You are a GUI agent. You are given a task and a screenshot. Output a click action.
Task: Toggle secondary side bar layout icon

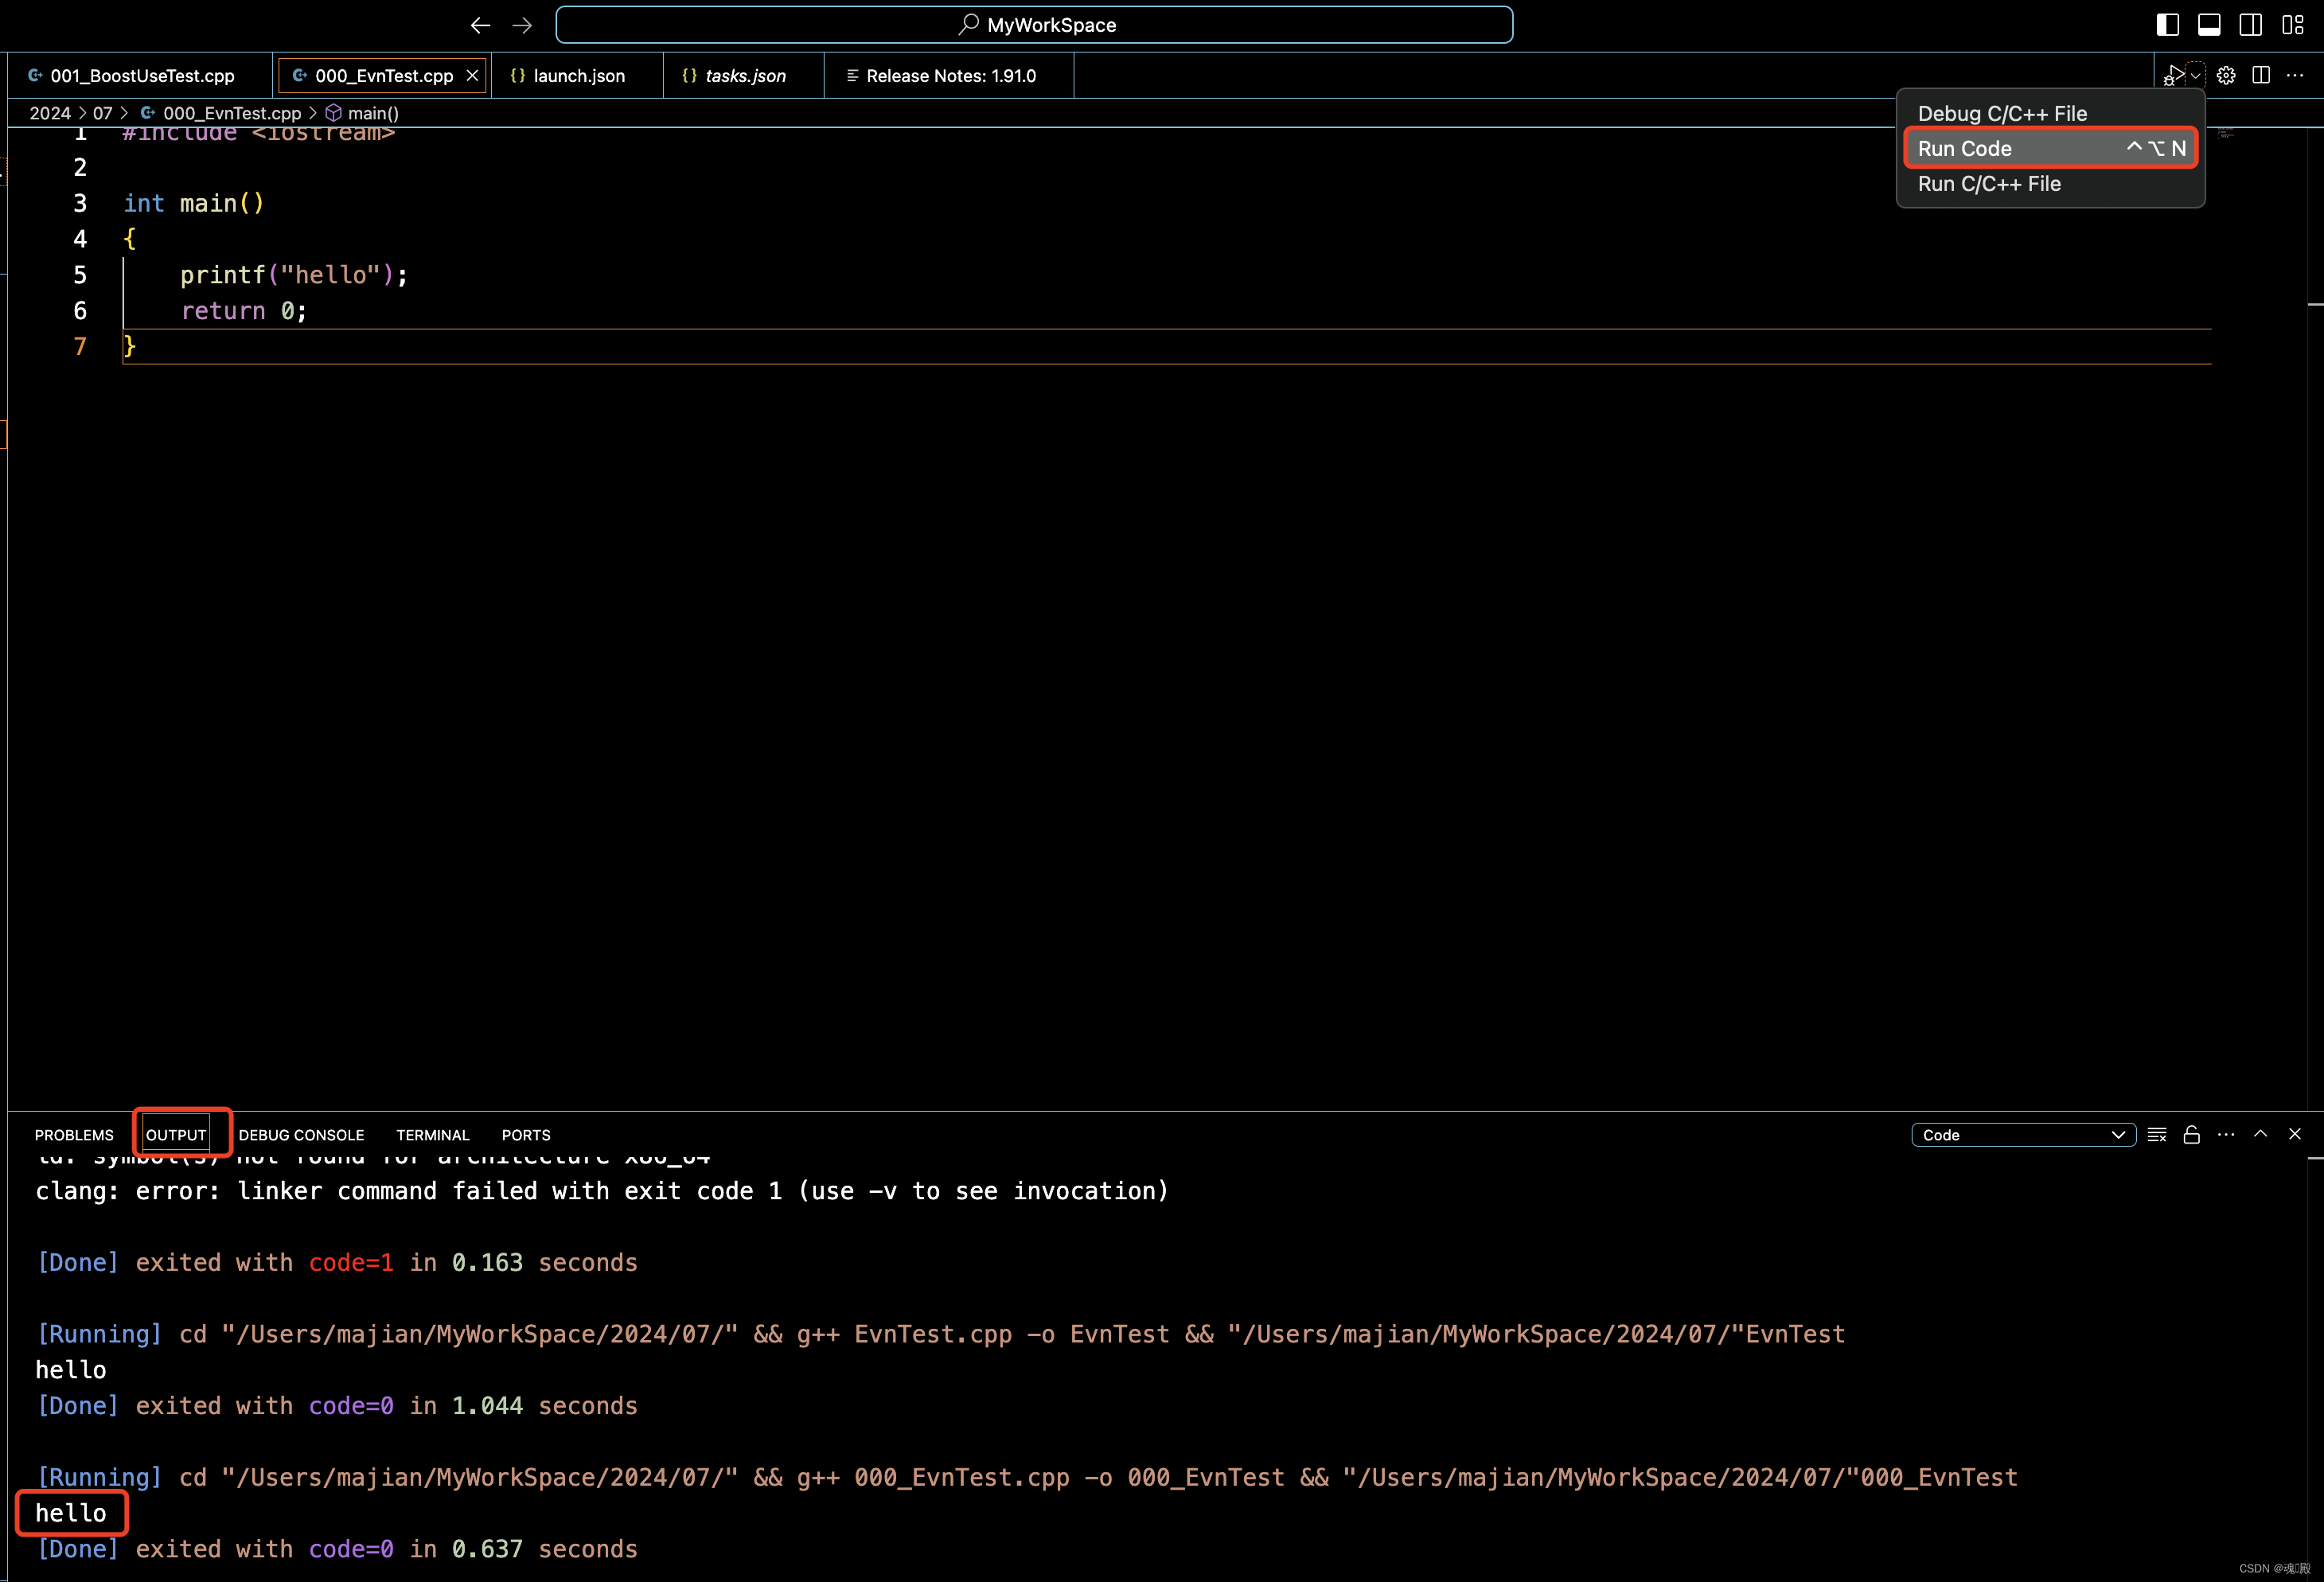coord(2250,25)
